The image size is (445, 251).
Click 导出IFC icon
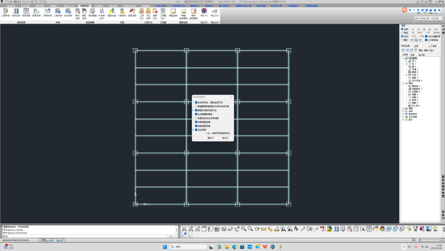click(204, 12)
